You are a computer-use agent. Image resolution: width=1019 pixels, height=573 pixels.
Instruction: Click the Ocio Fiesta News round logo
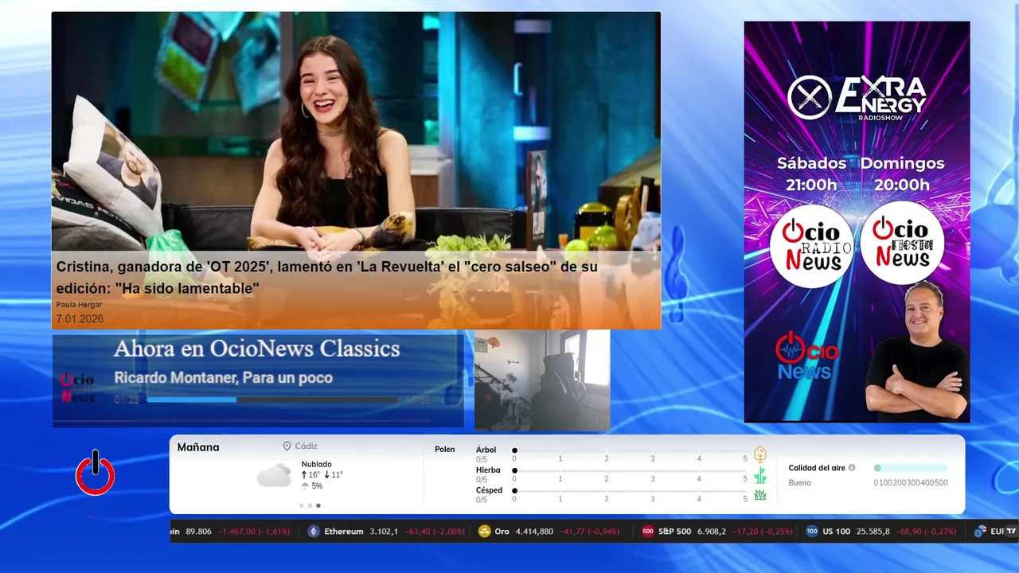pyautogui.click(x=902, y=243)
